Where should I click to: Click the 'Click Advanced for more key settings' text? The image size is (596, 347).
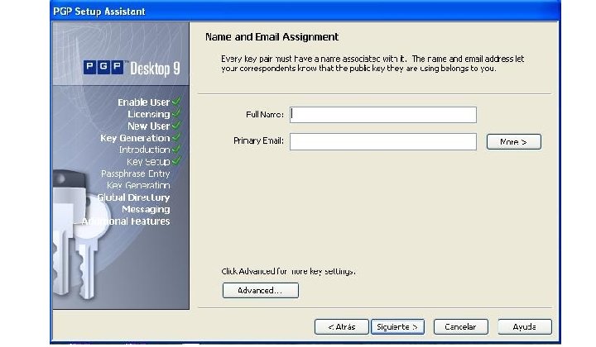pyautogui.click(x=289, y=272)
